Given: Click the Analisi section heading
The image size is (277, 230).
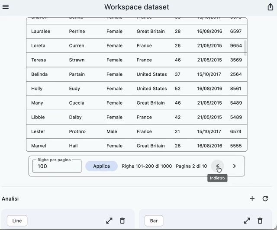Looking at the screenshot, I should (10, 199).
